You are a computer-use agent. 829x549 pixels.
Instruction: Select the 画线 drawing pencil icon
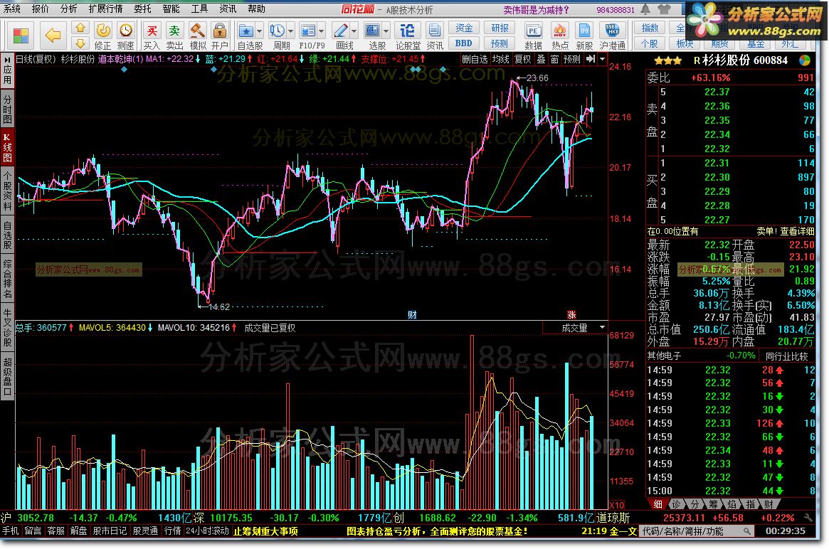341,31
